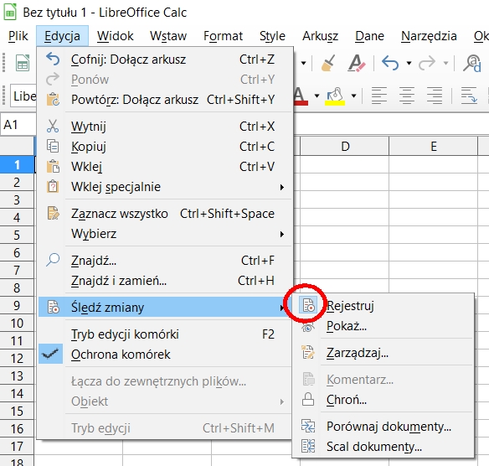The width and height of the screenshot is (489, 466).
Task: Open the undo history dropdown arrow
Action: tap(409, 63)
